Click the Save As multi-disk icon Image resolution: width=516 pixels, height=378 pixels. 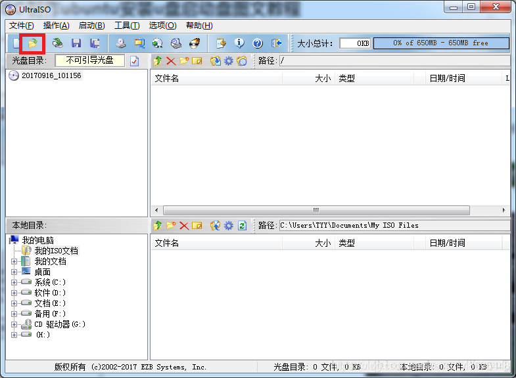point(95,43)
